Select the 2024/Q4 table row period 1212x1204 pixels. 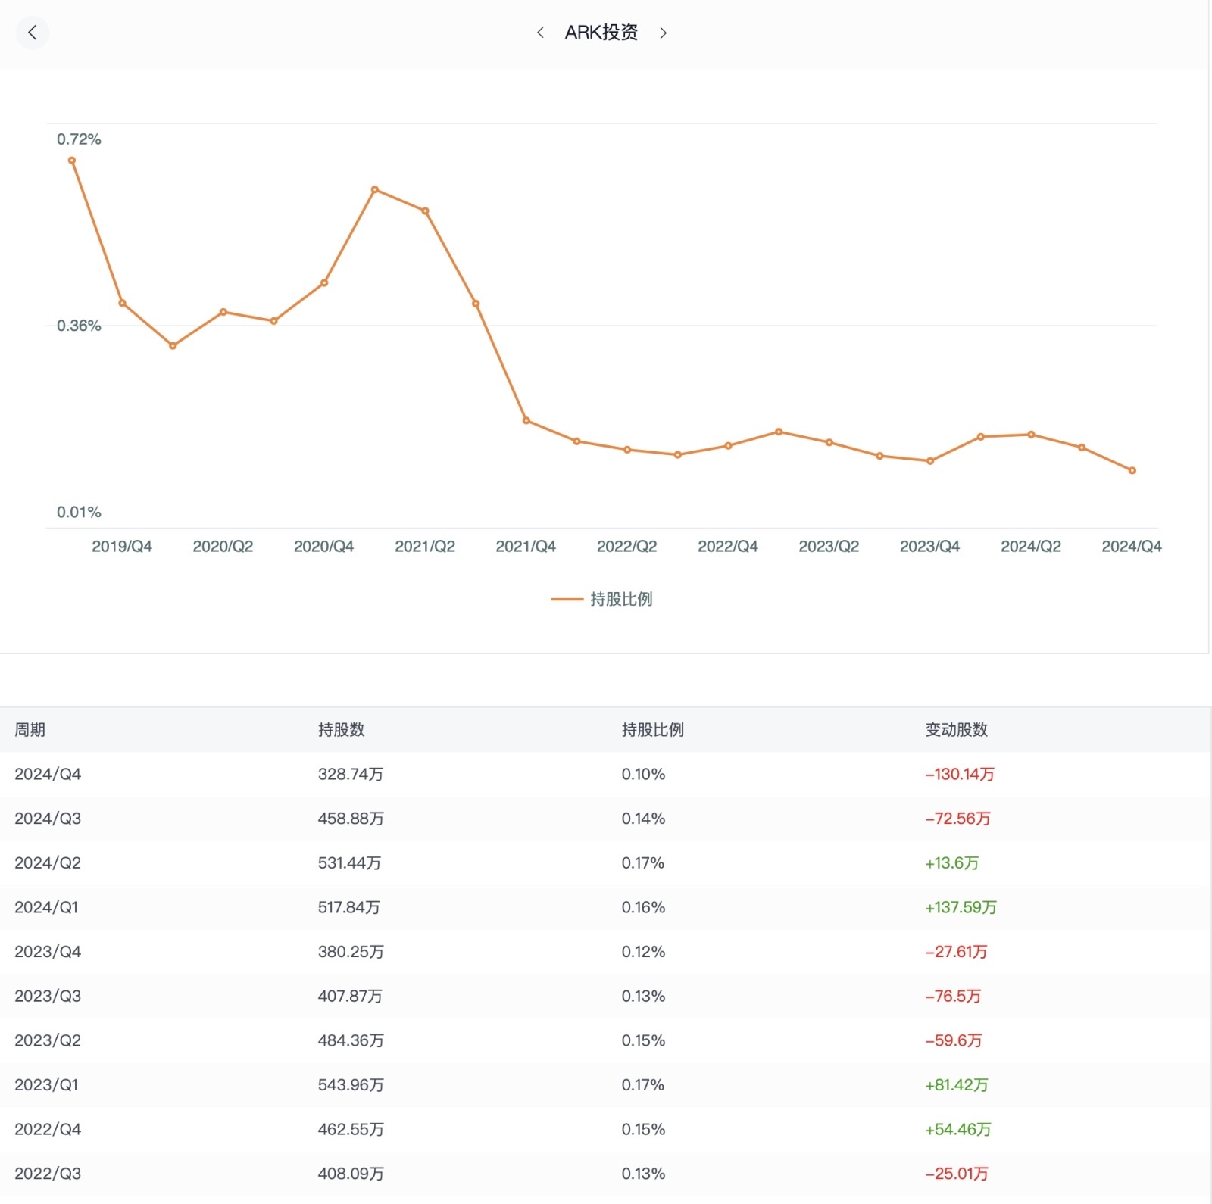tap(48, 774)
